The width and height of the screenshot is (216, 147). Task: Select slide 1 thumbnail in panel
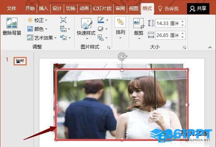pos(20,61)
